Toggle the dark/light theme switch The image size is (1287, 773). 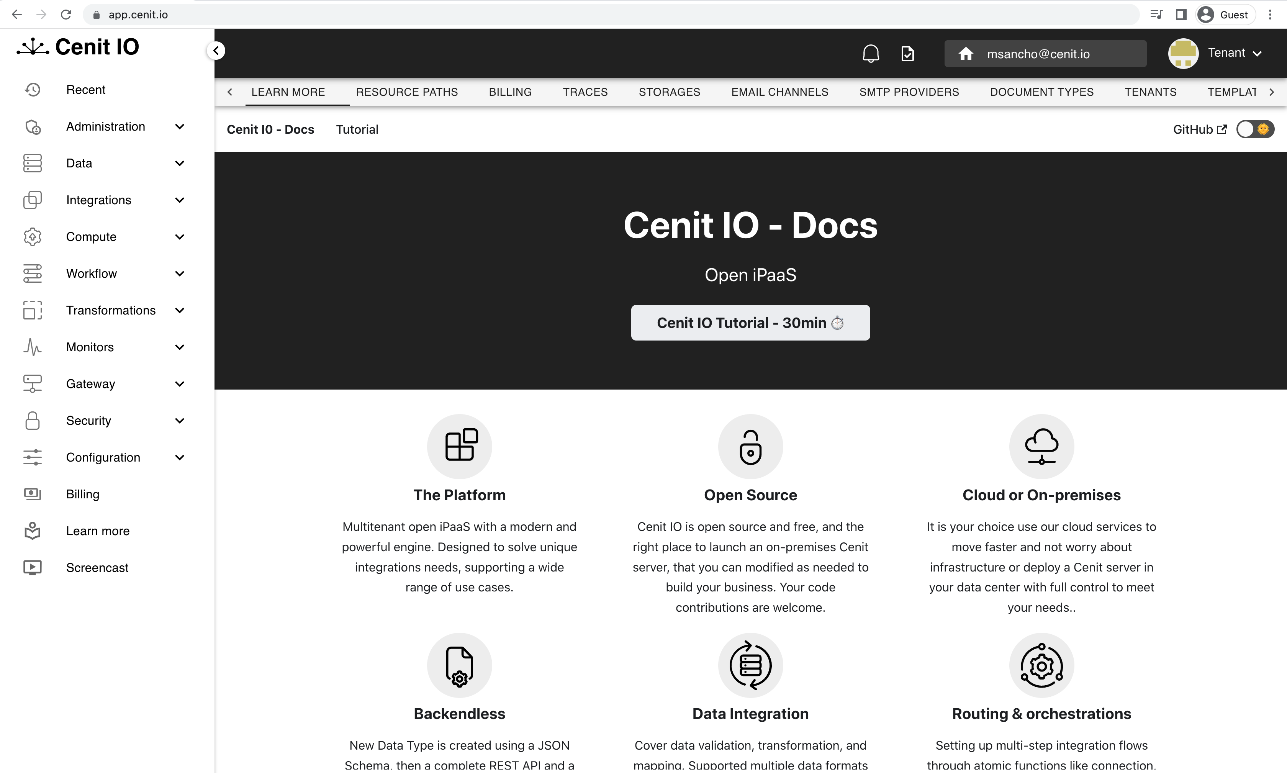tap(1255, 129)
